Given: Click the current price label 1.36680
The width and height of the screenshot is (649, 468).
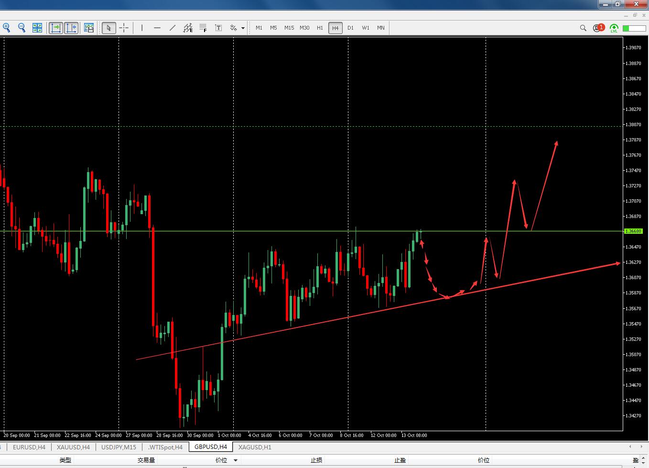Looking at the screenshot, I should coord(634,231).
